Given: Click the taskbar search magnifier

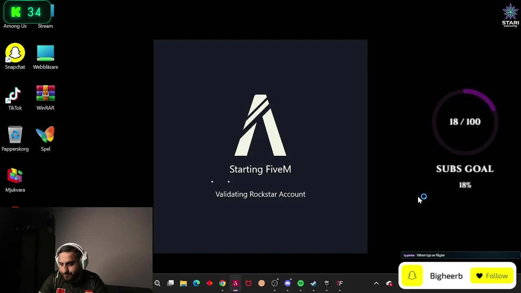Looking at the screenshot, I should (x=158, y=283).
